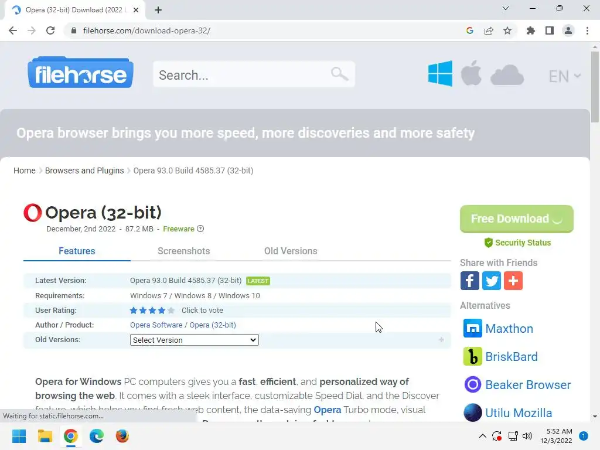
Task: Reload the page with refresh icon
Action: tap(50, 30)
